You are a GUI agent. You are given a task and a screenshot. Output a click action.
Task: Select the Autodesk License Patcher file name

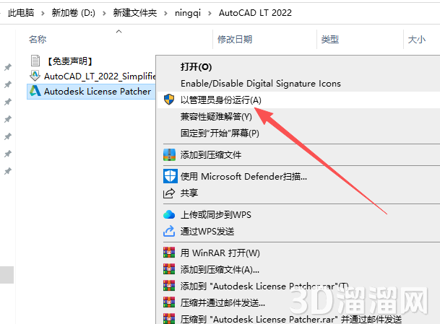[98, 91]
